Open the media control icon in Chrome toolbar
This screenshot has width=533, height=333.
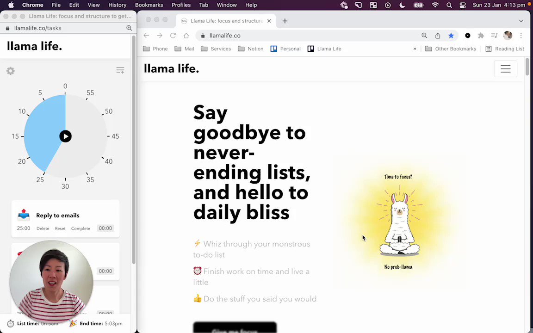[x=494, y=35]
